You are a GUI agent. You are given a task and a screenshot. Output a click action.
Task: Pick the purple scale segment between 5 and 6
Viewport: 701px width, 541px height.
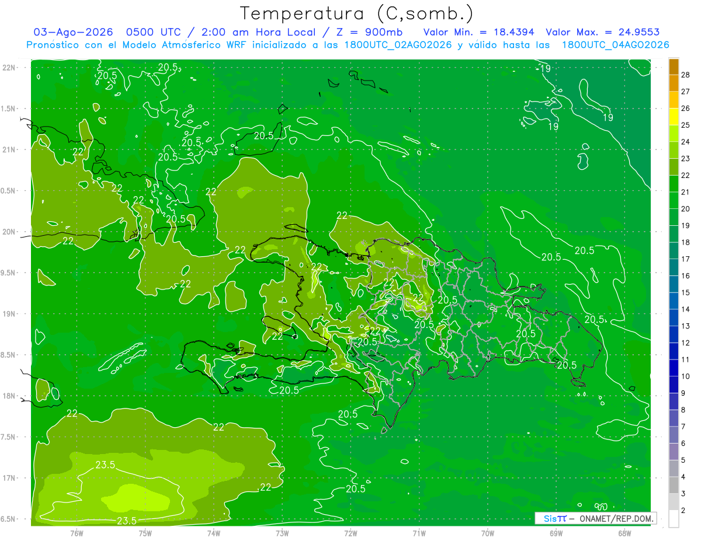(x=674, y=452)
